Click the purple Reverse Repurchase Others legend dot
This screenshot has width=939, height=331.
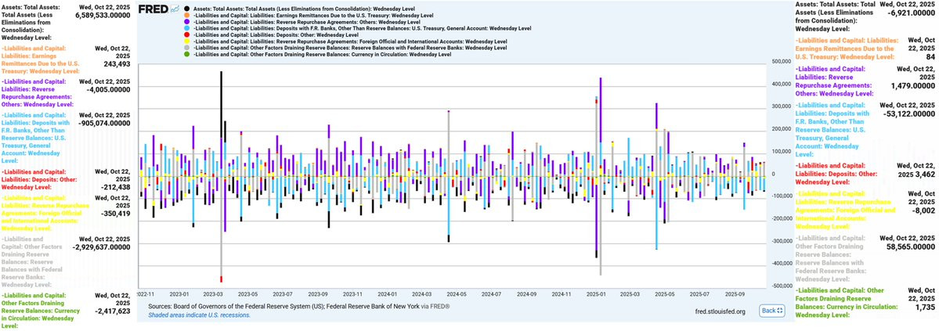click(x=187, y=22)
